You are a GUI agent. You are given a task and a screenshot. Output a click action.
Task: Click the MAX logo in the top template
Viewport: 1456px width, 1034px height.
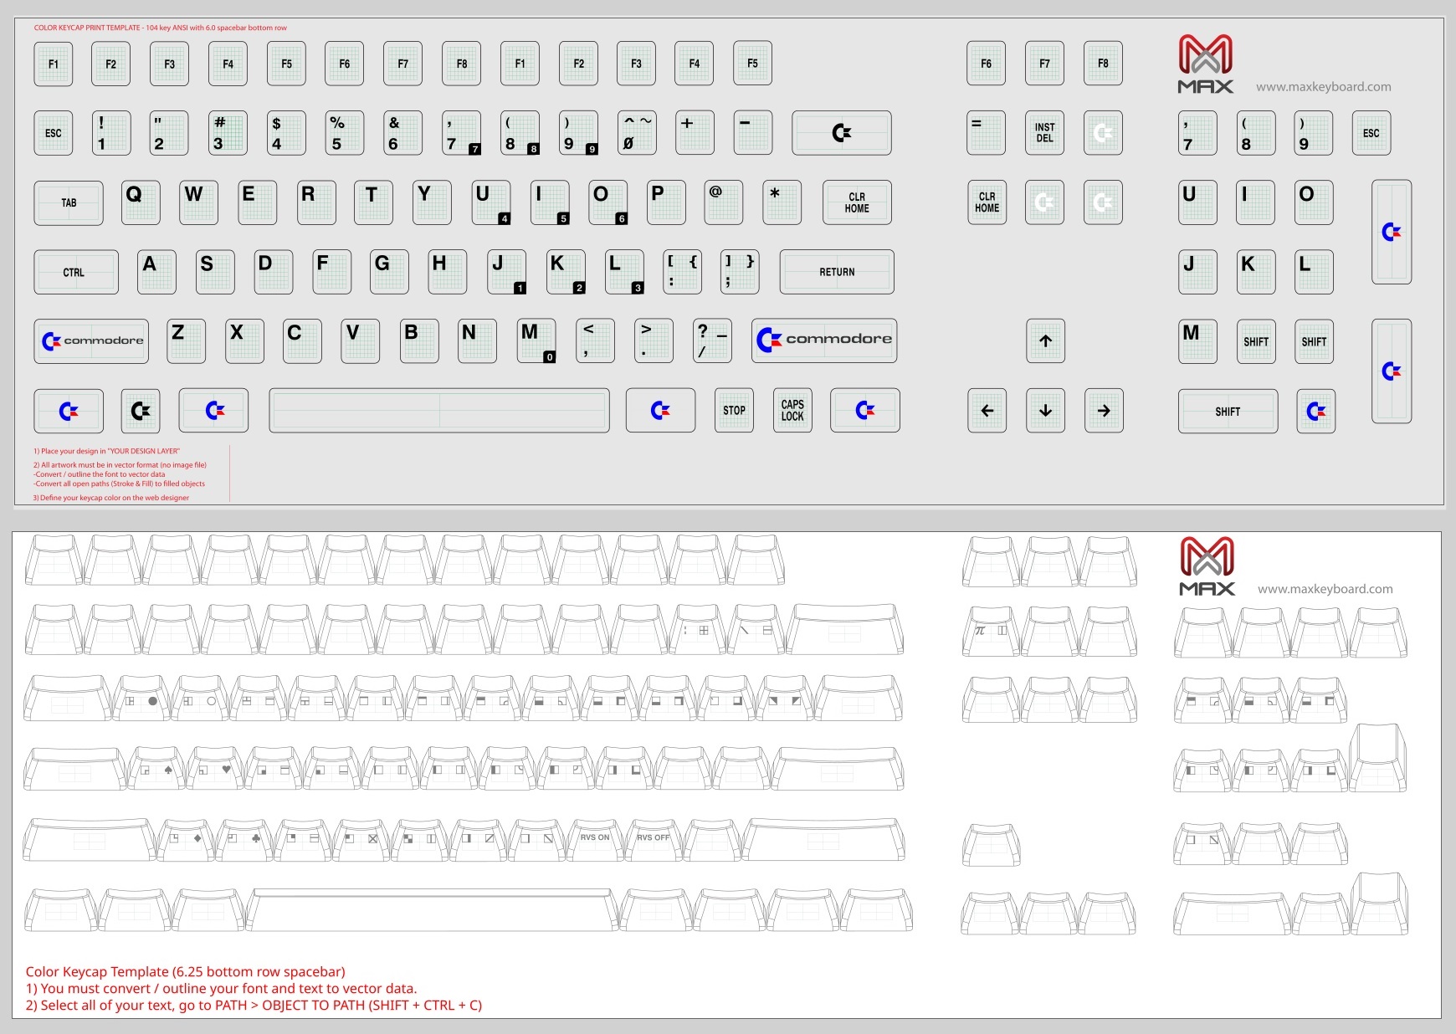tap(1205, 64)
